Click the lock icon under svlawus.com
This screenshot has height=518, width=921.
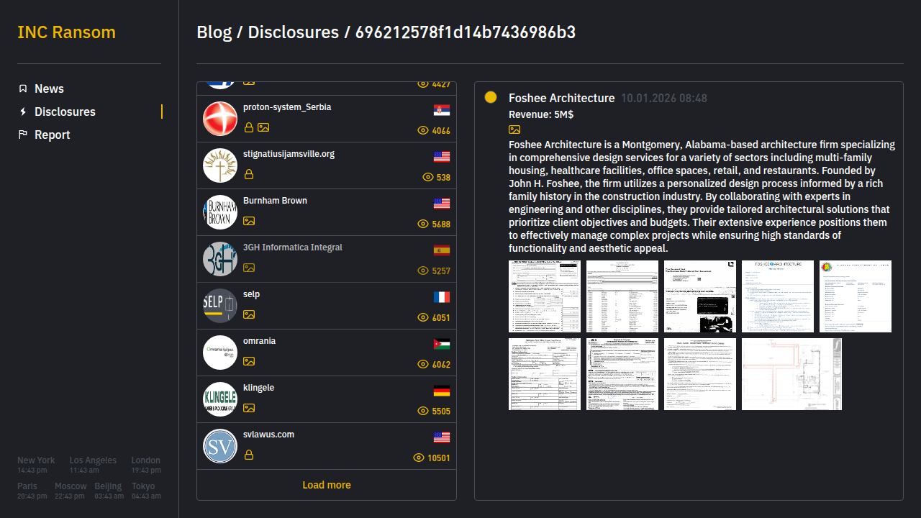click(x=249, y=455)
